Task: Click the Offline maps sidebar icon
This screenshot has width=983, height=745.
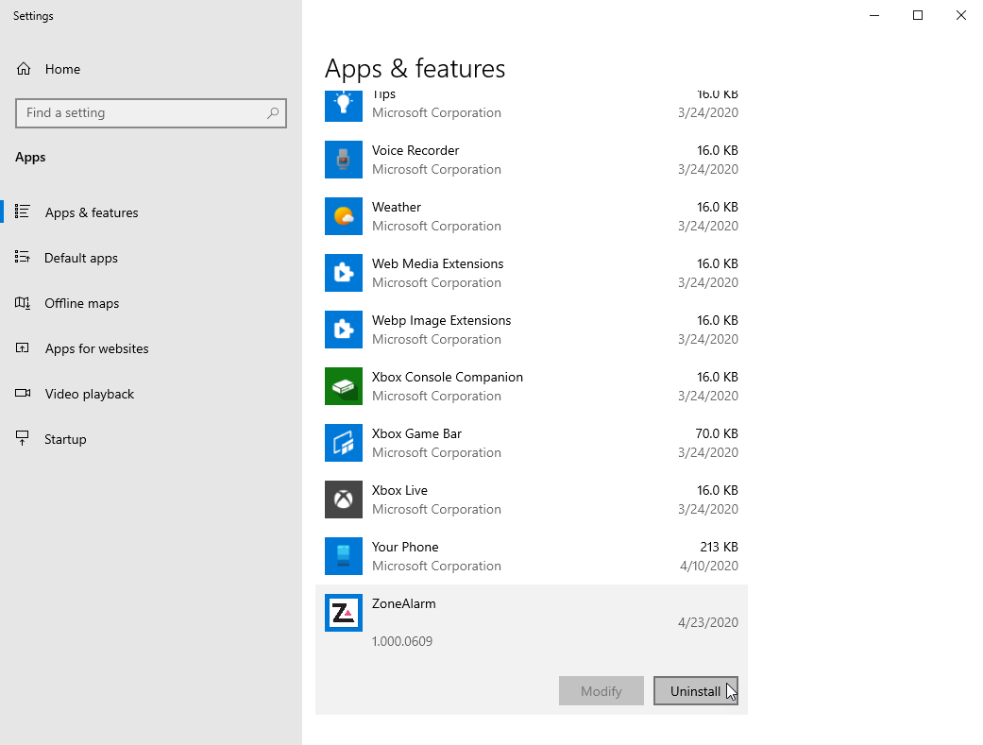Action: click(x=23, y=303)
